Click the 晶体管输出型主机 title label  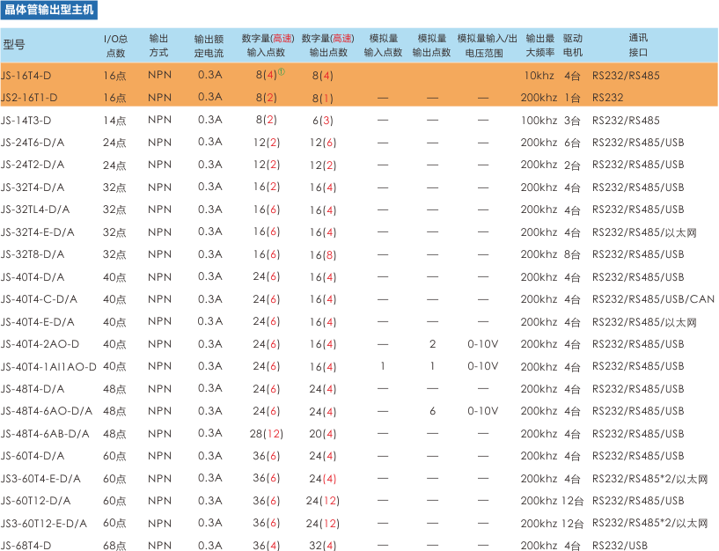49,10
